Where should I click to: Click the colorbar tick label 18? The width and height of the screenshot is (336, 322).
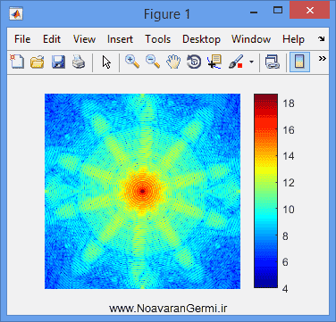[289, 103]
